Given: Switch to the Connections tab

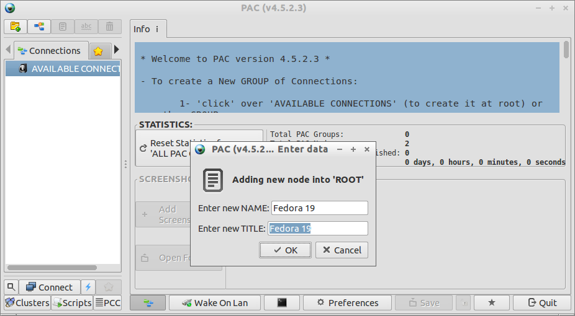Looking at the screenshot, I should tap(50, 50).
